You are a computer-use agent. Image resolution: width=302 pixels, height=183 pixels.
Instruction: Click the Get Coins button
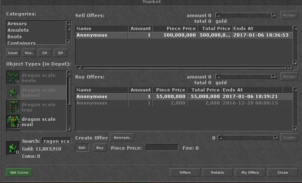point(19,172)
